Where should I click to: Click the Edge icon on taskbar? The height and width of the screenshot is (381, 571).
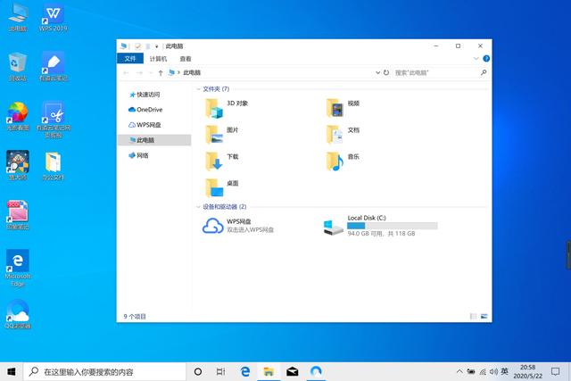(245, 371)
